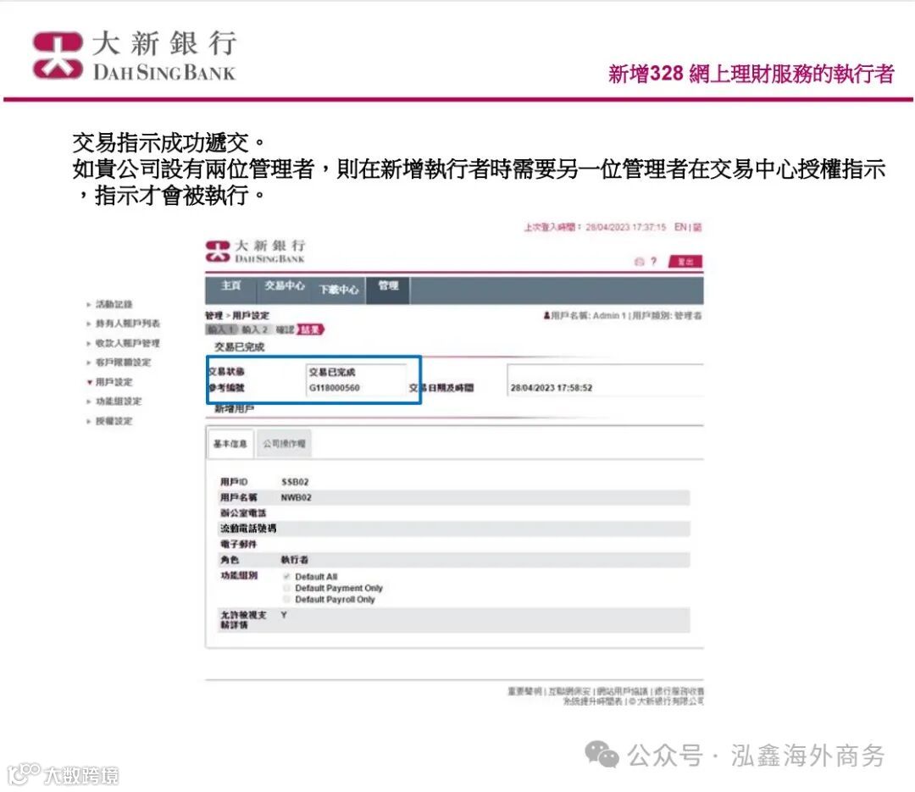Toggle the Default Payroll Only checkbox

(x=286, y=600)
